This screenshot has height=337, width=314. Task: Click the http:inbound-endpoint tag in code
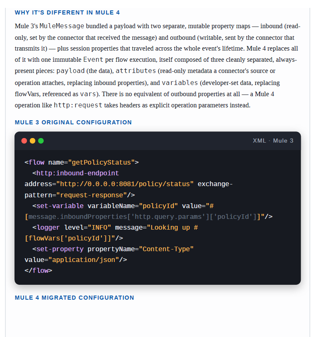(x=77, y=173)
